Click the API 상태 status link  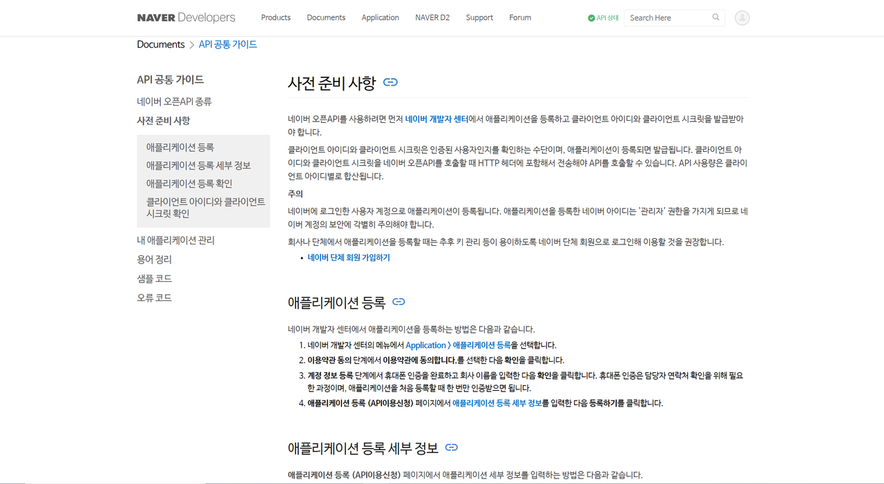click(603, 18)
